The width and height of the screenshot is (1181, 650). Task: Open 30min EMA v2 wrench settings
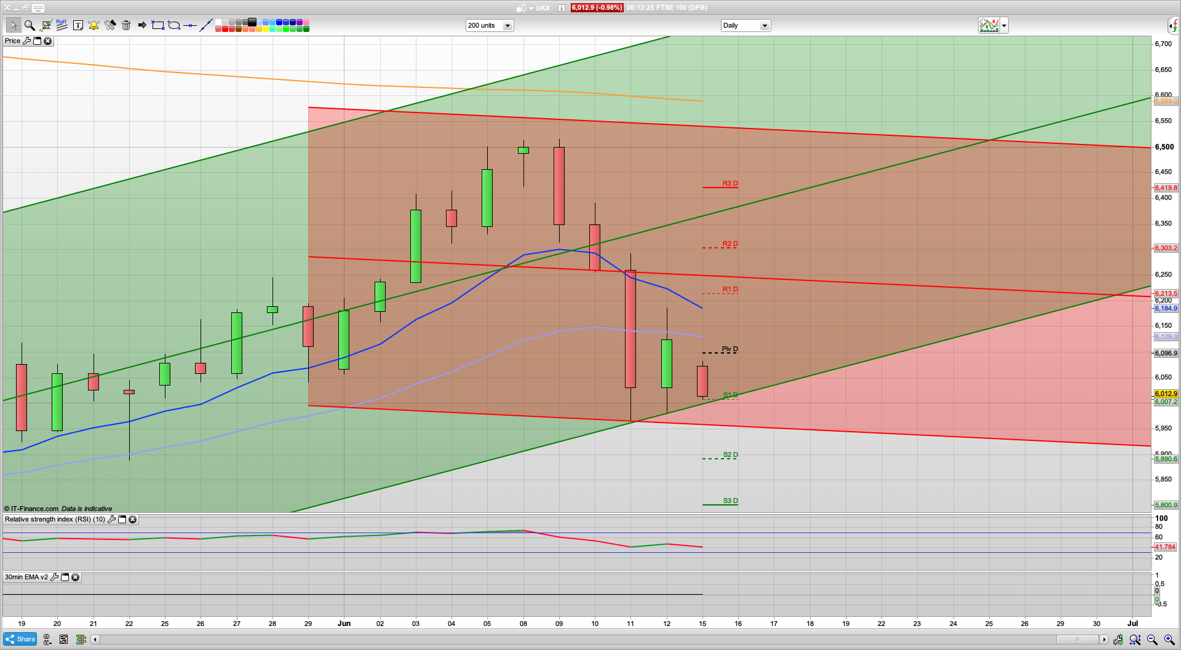click(x=54, y=577)
